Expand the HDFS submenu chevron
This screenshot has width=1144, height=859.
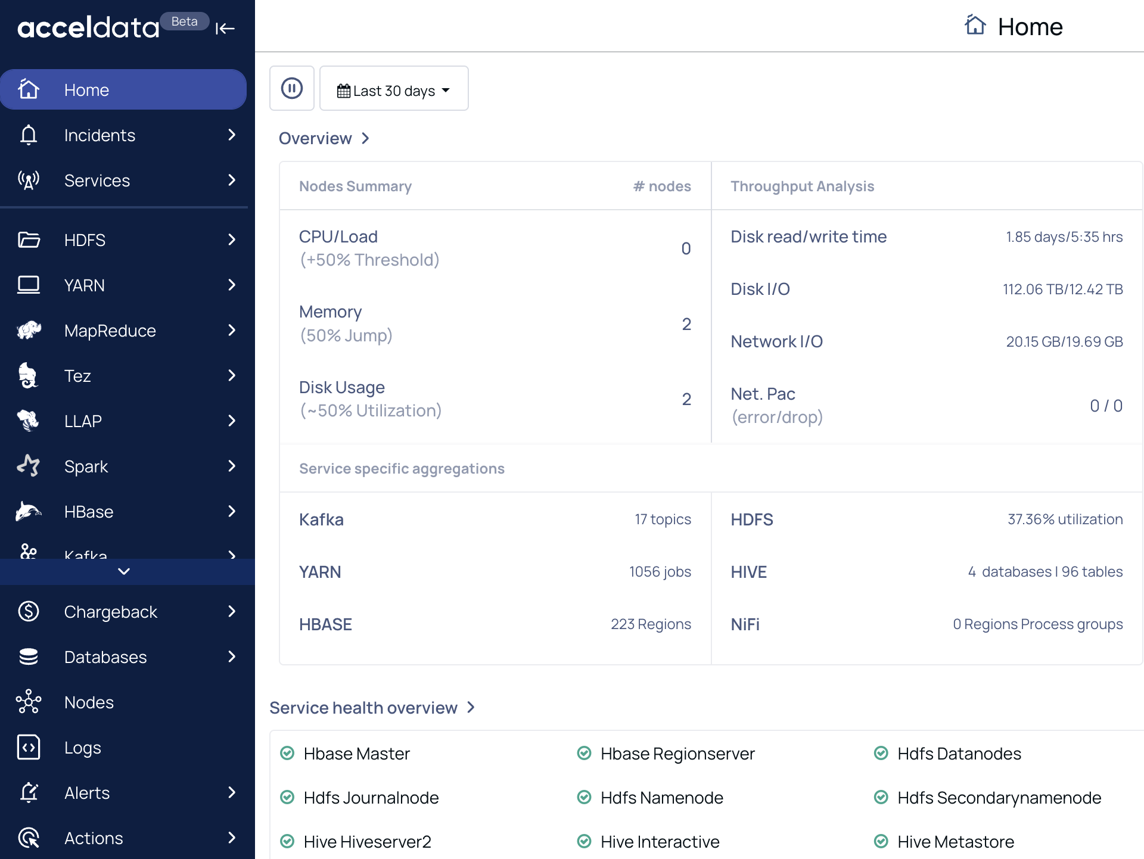coord(232,239)
